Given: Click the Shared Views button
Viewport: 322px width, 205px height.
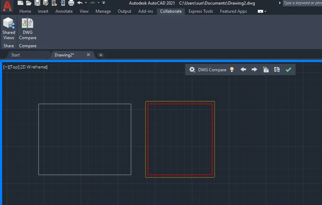Looking at the screenshot, I should pos(8,29).
